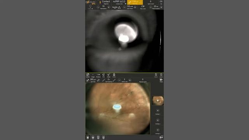Click the bottom-right corner toggle icon
The height and width of the screenshot is (140, 249).
[x=161, y=137]
